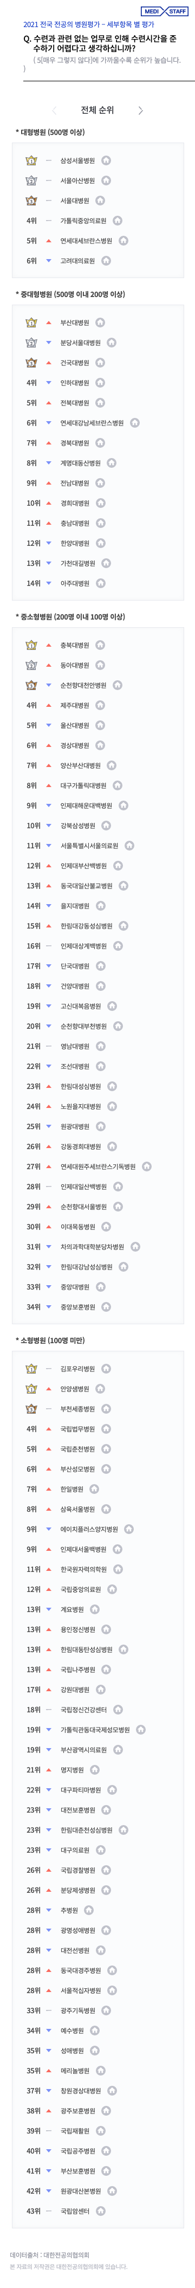Select the 전체 순위 heading
The width and height of the screenshot is (195, 2288).
tap(97, 110)
